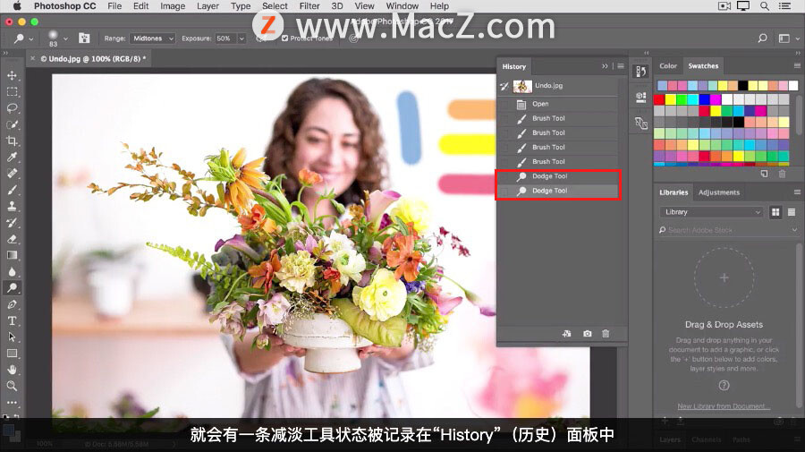Select the Crop tool
Screen dimensions: 805x452
point(12,141)
